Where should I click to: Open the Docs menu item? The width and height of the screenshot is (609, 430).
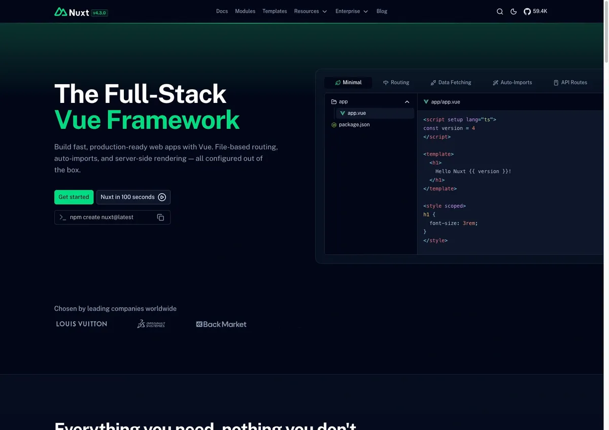(x=222, y=11)
